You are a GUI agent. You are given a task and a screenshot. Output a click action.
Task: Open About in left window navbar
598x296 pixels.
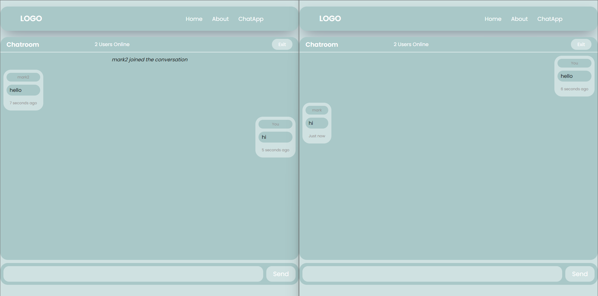[x=221, y=19]
